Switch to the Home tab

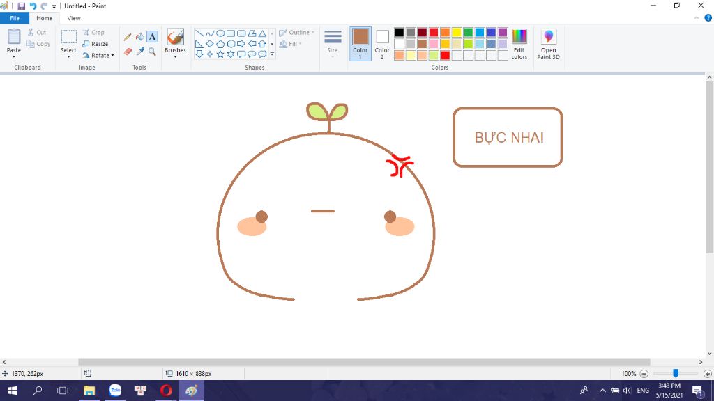click(x=44, y=18)
